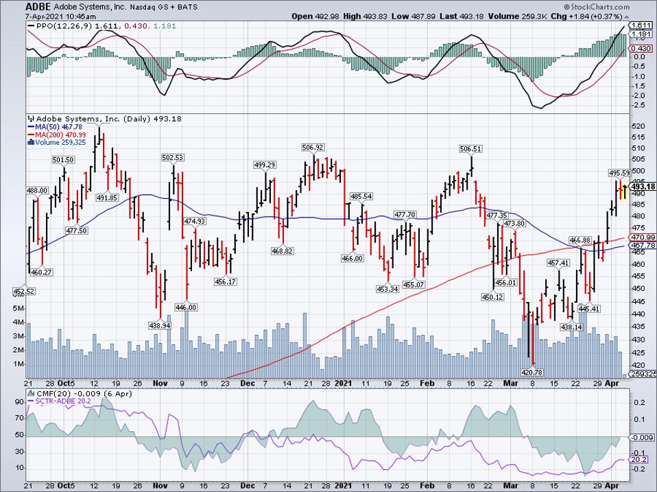Click the 450.12 low price label

click(x=492, y=297)
